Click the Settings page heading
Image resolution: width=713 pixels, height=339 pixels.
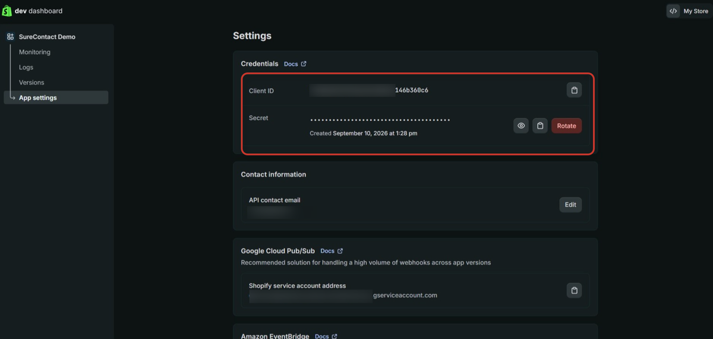[x=252, y=36]
